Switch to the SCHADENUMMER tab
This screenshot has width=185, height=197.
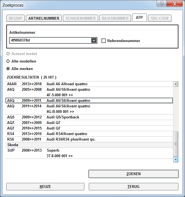click(x=81, y=18)
